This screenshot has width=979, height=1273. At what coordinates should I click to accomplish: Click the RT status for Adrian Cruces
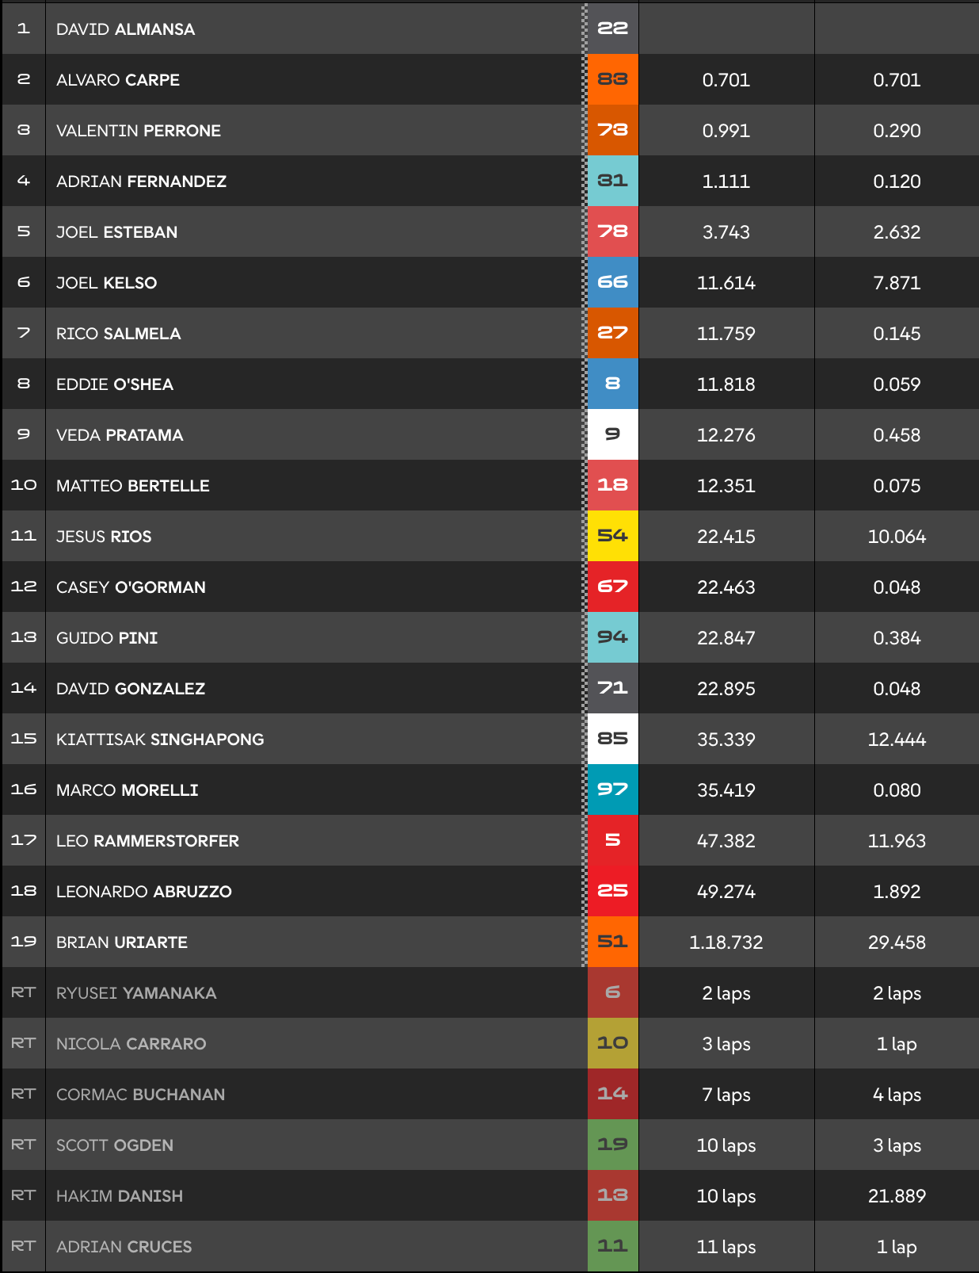(23, 1246)
